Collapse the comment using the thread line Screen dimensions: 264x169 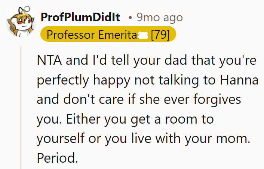click(21, 107)
